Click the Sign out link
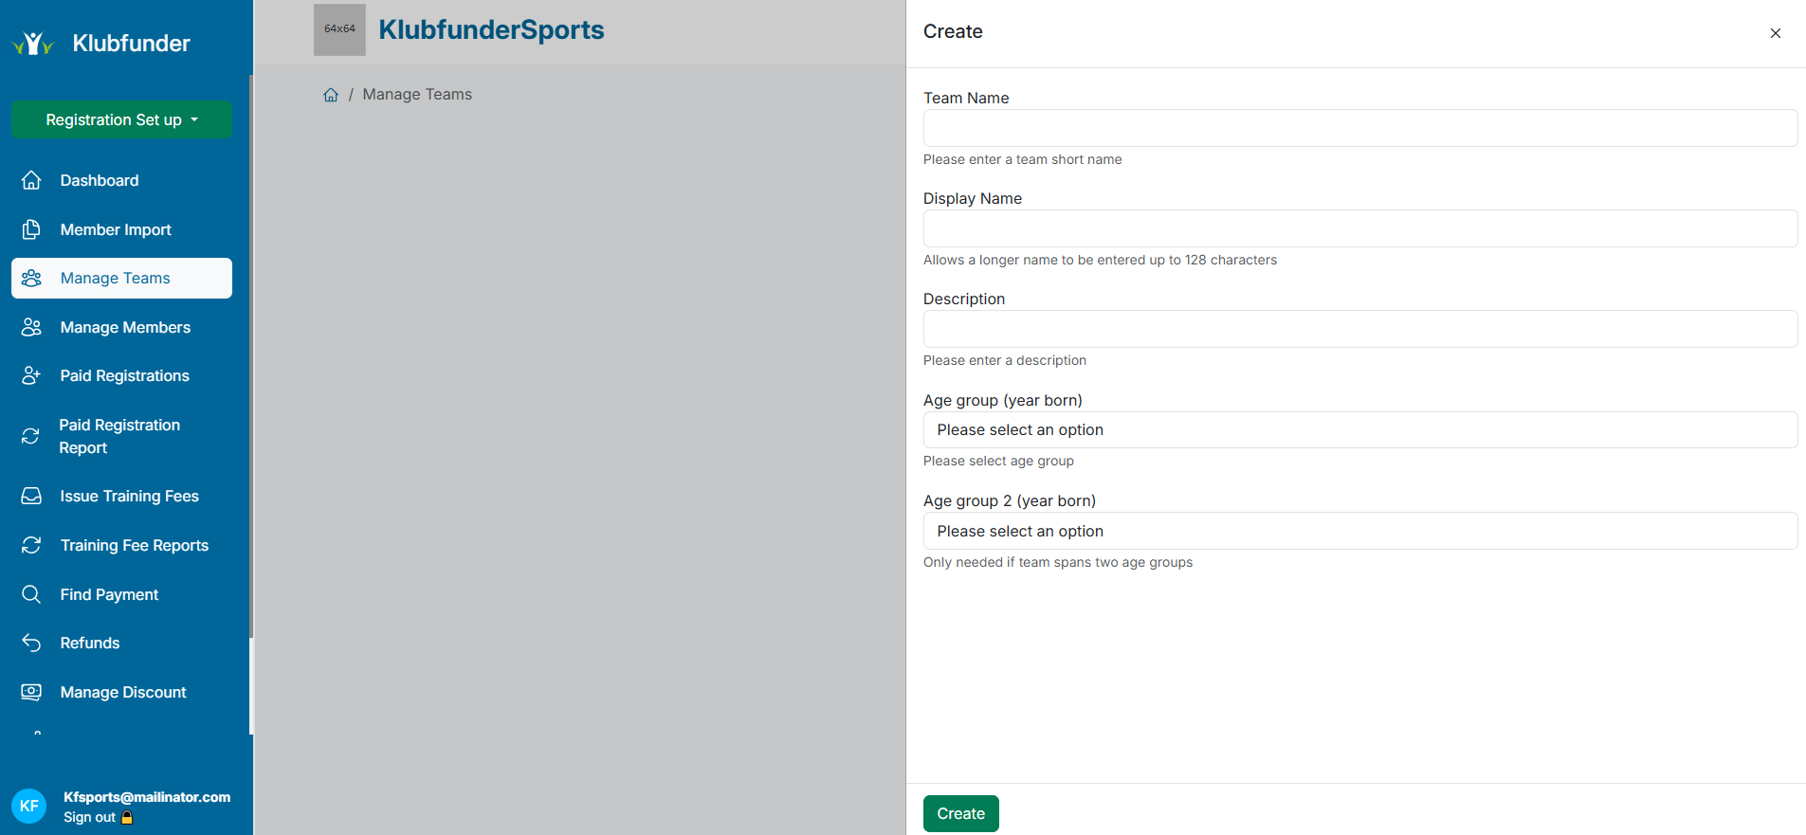 tap(90, 817)
